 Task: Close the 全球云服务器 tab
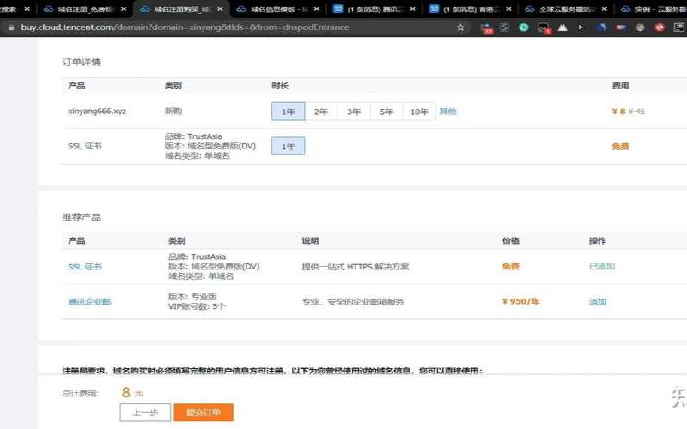(x=605, y=9)
